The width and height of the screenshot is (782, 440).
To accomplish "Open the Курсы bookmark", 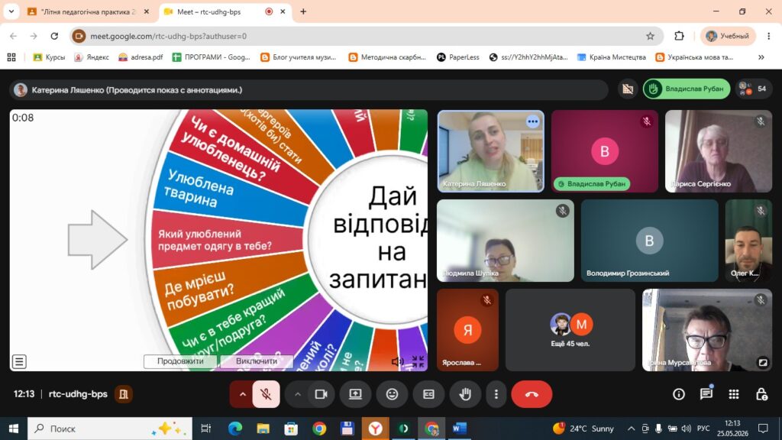I will point(49,57).
